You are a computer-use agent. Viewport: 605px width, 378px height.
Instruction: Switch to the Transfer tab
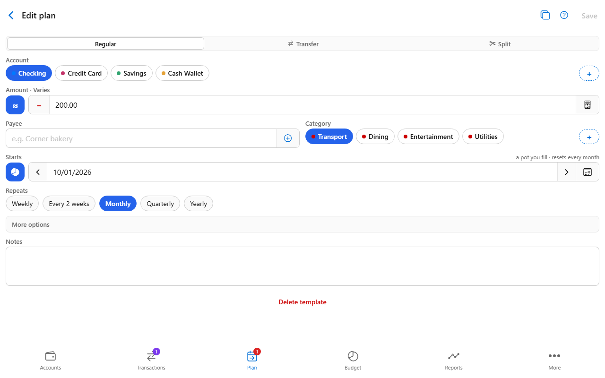[x=303, y=44]
